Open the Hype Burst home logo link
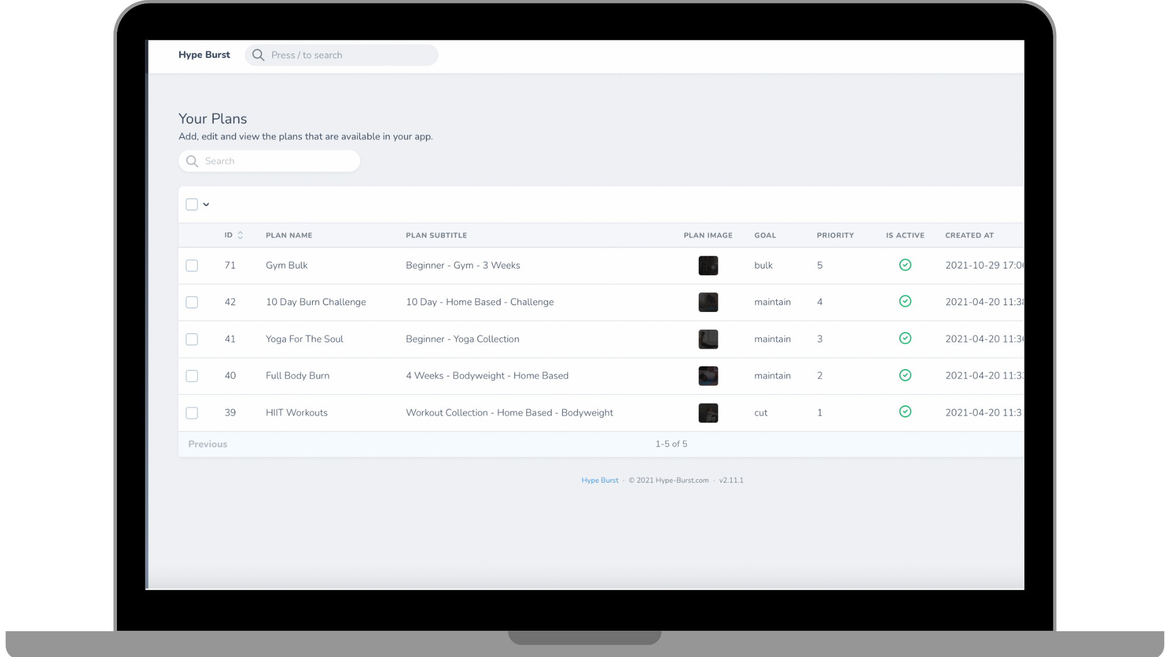 click(204, 55)
